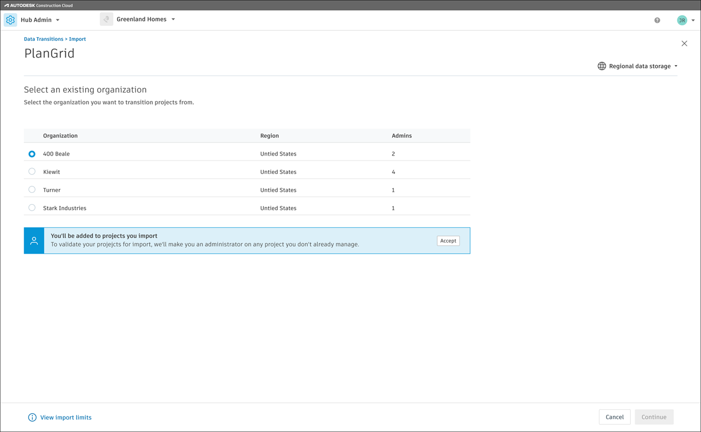701x432 pixels.
Task: Click the Autodesk Construction Cloud logo
Action: click(38, 5)
